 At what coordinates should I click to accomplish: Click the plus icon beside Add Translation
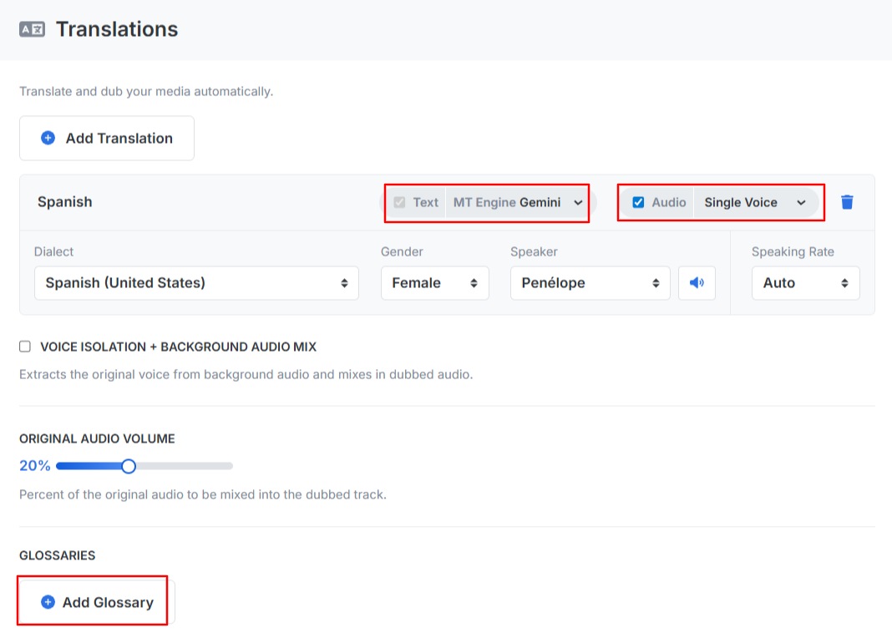48,138
